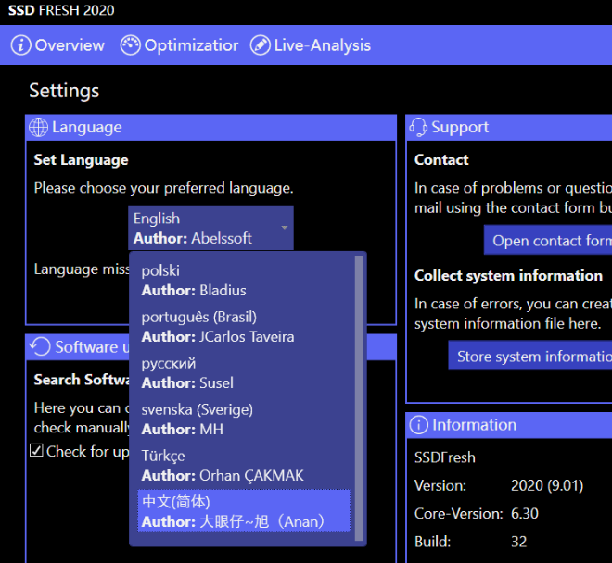Click the Version 2020 (9.01) value
The width and height of the screenshot is (612, 563).
point(547,485)
